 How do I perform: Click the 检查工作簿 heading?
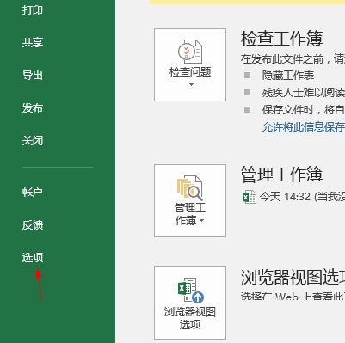[x=282, y=39]
